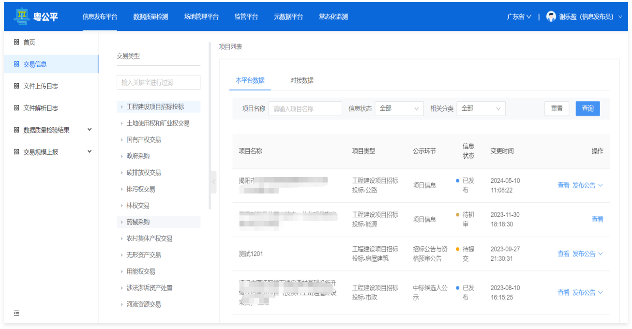Switch to the 对接数据 tab
This screenshot has height=329, width=632.
pyautogui.click(x=301, y=80)
